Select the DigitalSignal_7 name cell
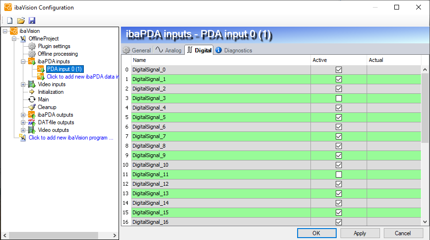 pos(220,136)
